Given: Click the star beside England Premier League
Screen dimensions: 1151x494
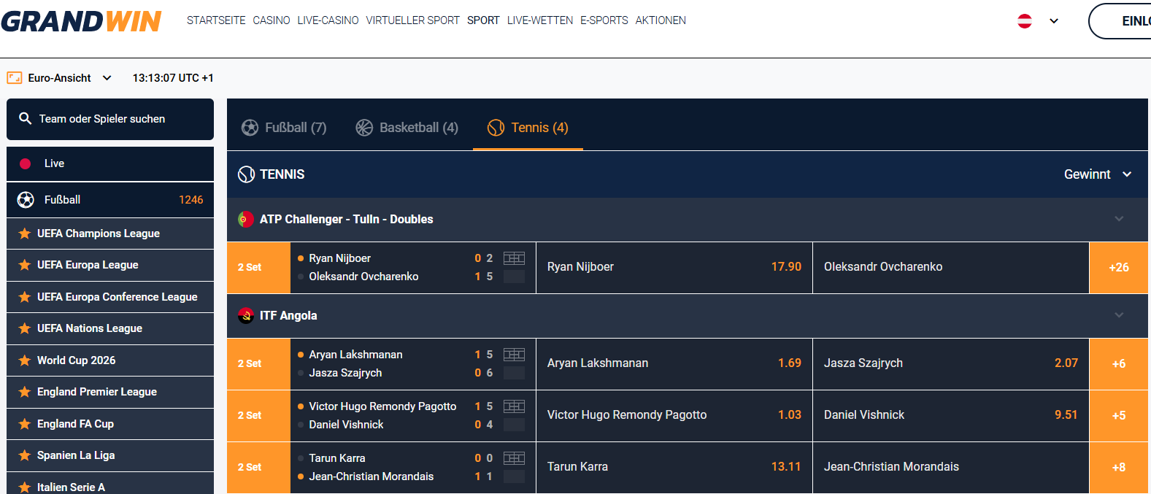Looking at the screenshot, I should coord(24,392).
